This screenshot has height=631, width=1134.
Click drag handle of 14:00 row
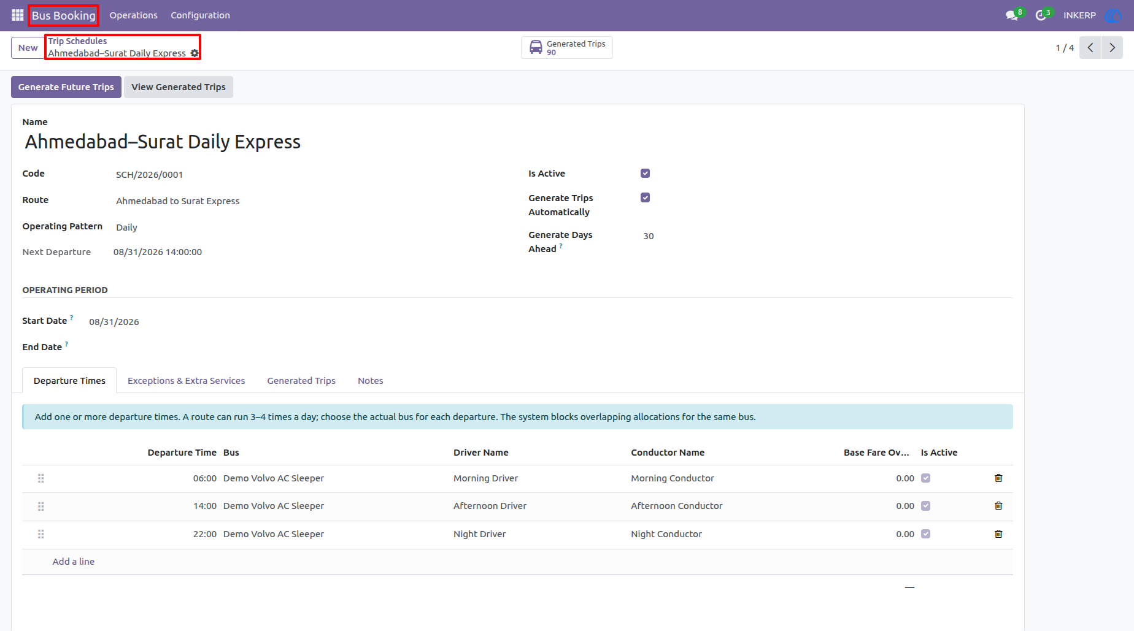click(41, 507)
